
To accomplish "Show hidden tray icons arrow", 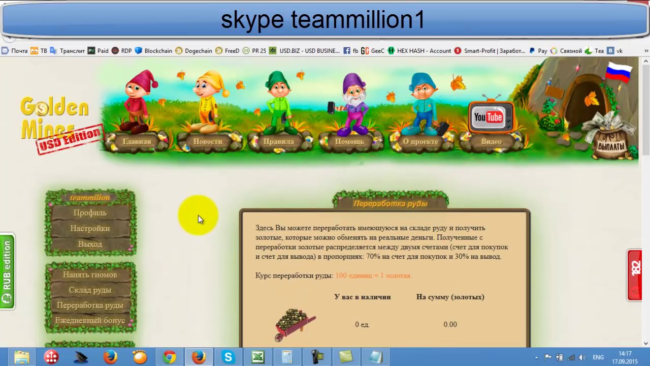I will [537, 357].
